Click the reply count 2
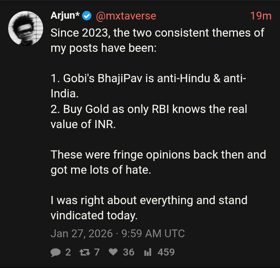Screen dimensions: 280x268 (x=68, y=252)
